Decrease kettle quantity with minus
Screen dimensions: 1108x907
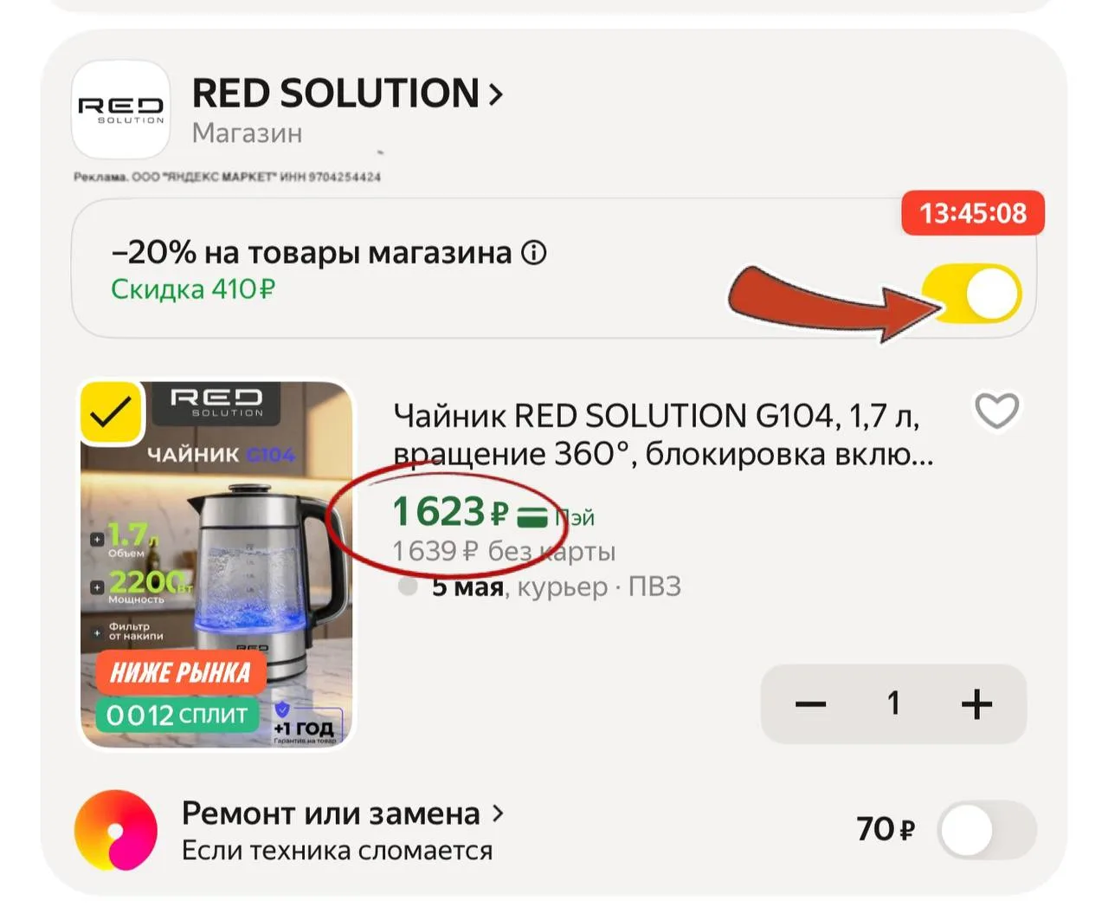(810, 704)
